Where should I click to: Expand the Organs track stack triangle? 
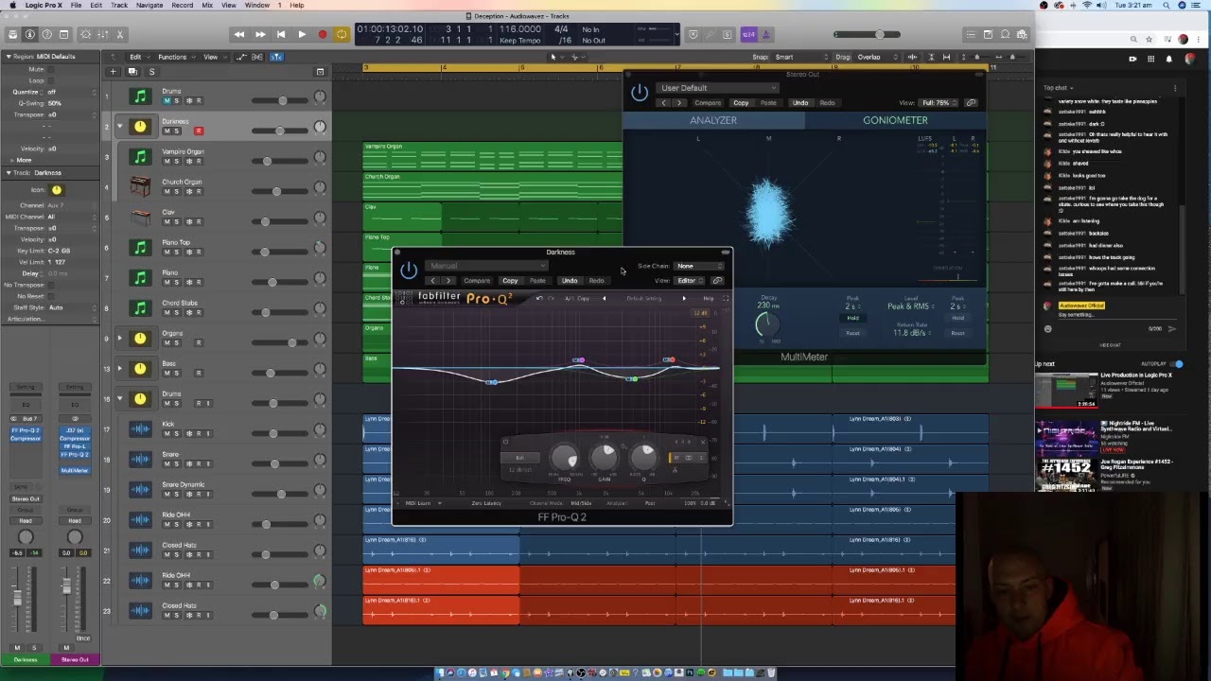click(x=119, y=338)
